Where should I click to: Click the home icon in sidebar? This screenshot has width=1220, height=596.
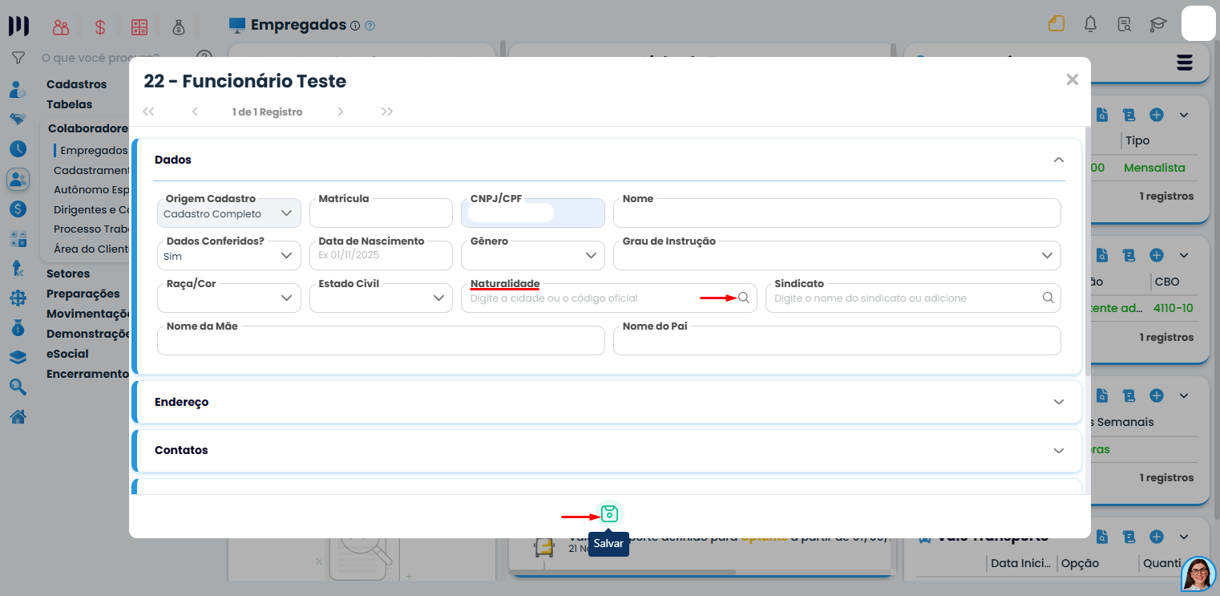[18, 416]
